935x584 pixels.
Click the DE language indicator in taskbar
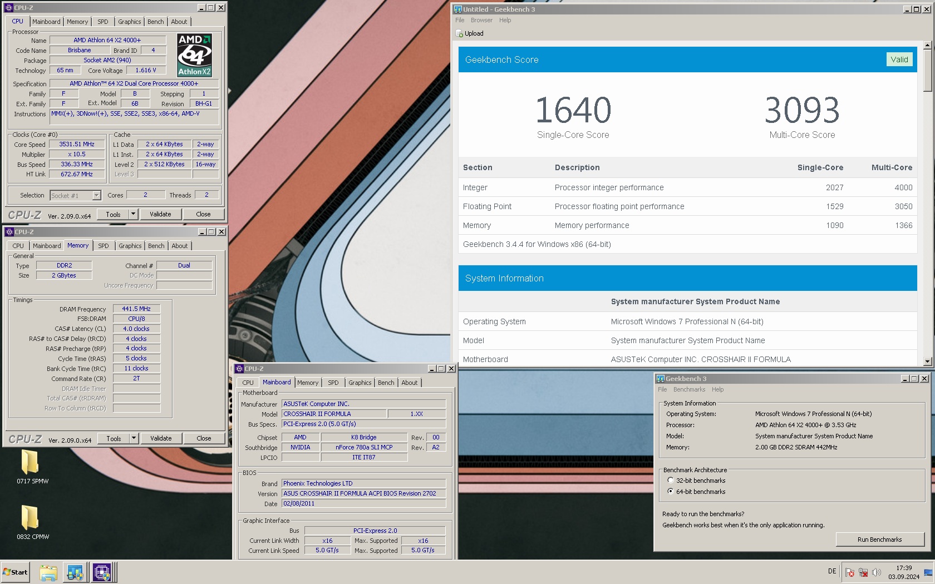(832, 571)
